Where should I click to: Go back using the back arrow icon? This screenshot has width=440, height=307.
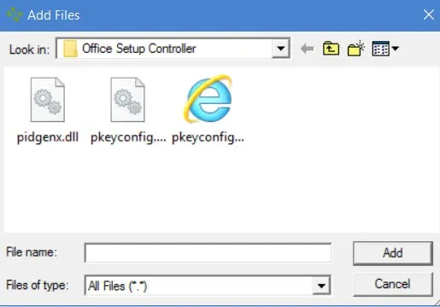tap(307, 49)
